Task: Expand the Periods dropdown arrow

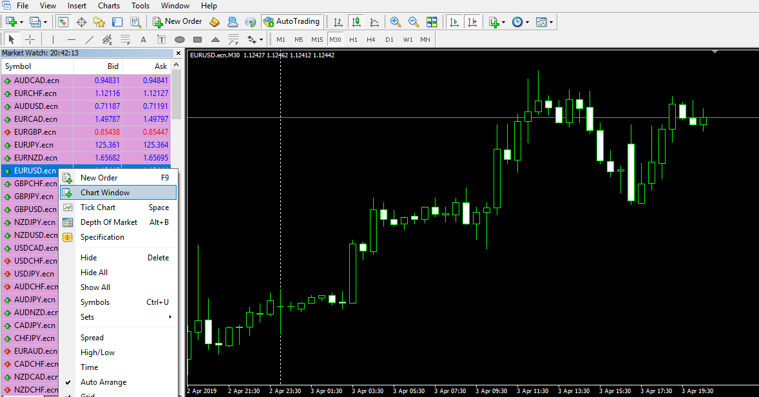Action: tap(527, 23)
